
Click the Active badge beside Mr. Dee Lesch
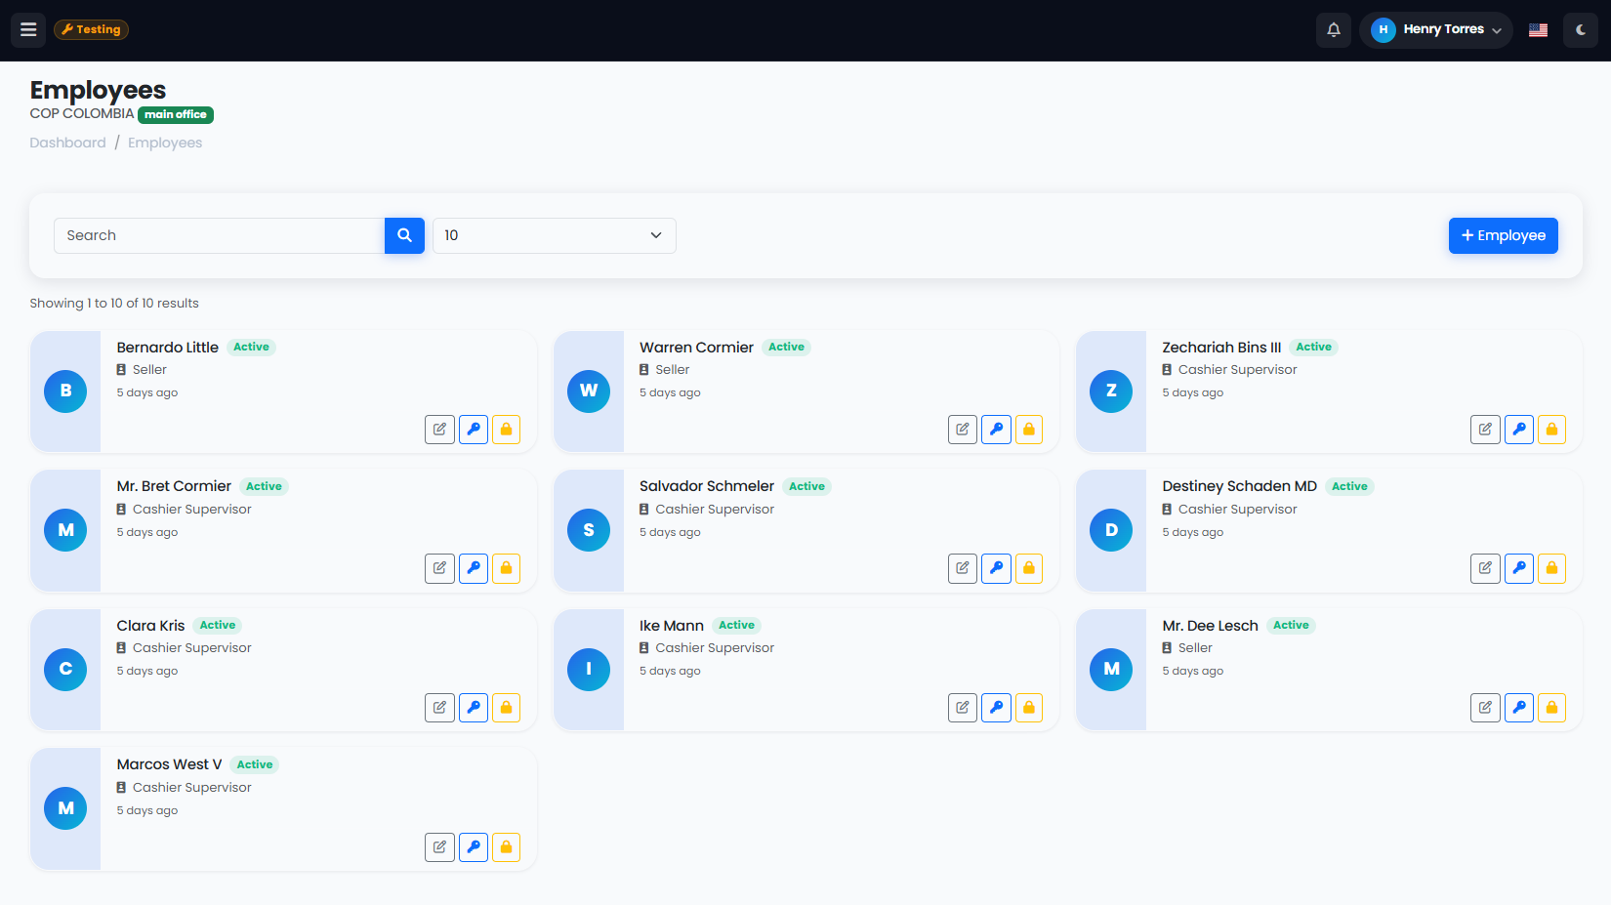point(1291,626)
